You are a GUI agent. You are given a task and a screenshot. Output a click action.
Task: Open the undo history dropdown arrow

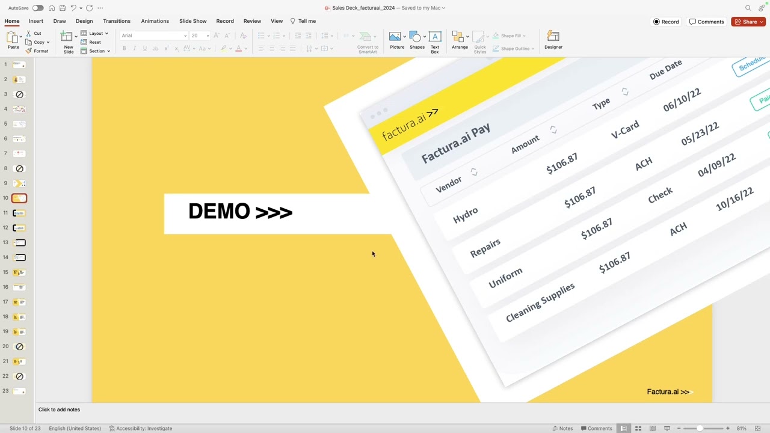click(x=80, y=8)
